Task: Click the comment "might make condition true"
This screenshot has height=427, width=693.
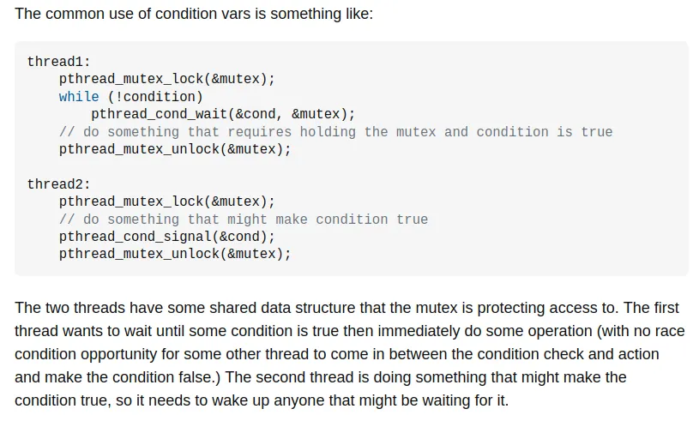Action: (243, 220)
